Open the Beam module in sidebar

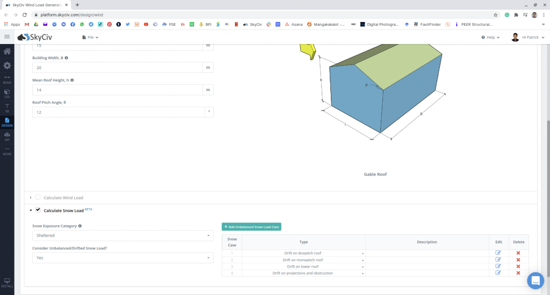pos(7,79)
